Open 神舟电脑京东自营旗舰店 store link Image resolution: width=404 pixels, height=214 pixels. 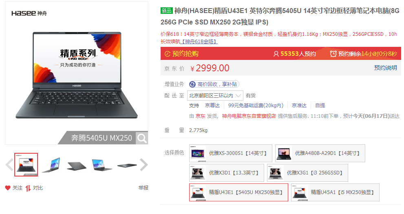pos(249,116)
